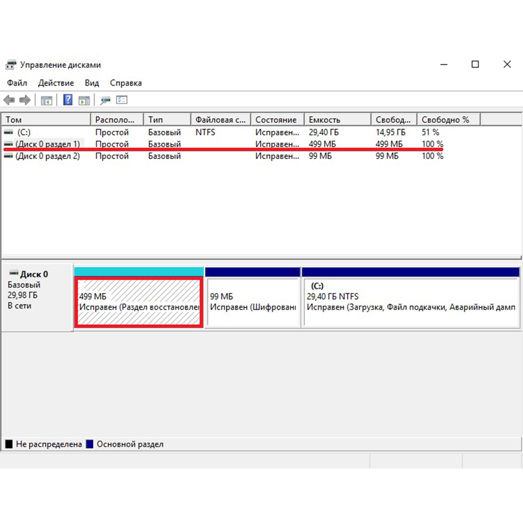The width and height of the screenshot is (523, 523).
Task: Click the 99 МБ capacity cell in list
Action: [320, 156]
